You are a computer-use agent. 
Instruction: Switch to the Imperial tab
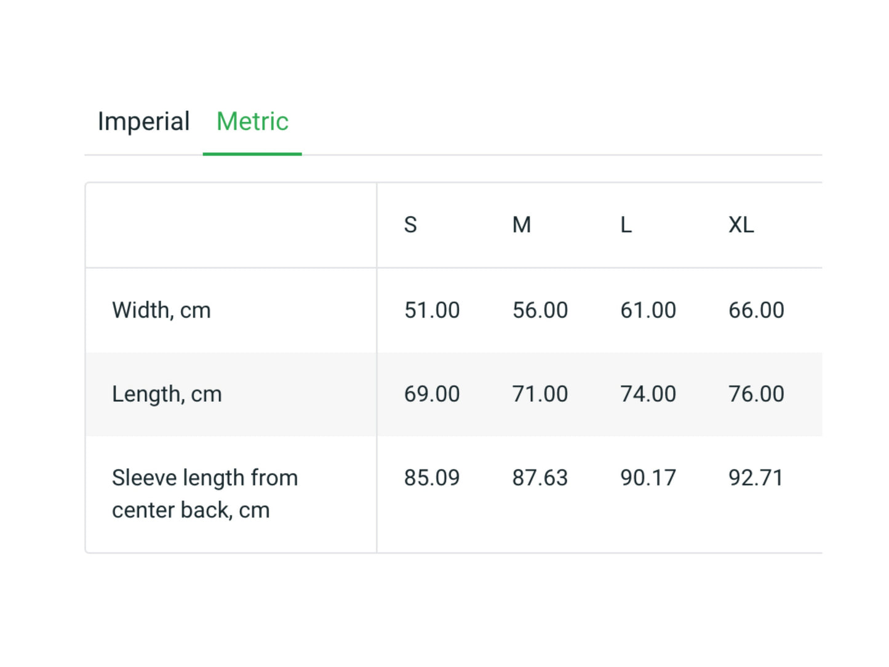(x=143, y=121)
